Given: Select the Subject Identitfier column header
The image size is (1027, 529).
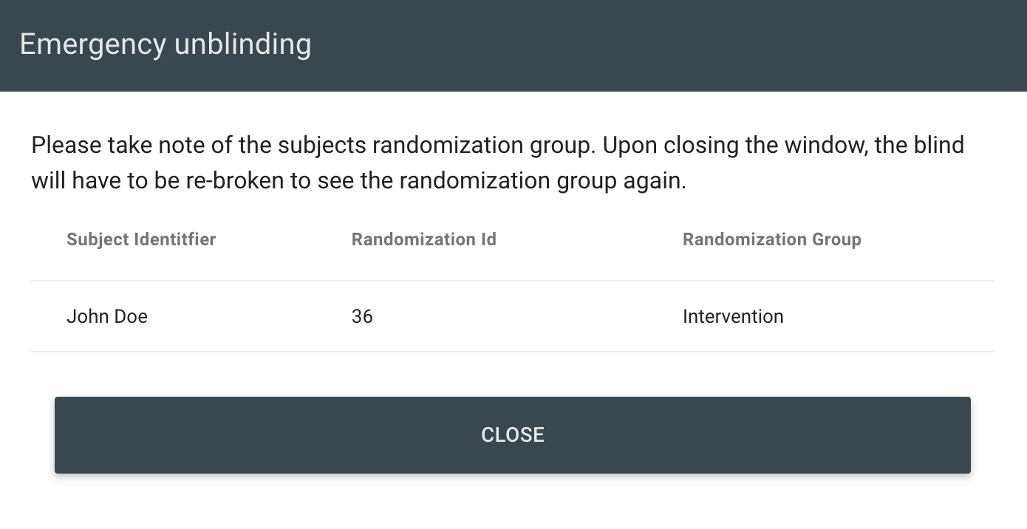Looking at the screenshot, I should 141,239.
